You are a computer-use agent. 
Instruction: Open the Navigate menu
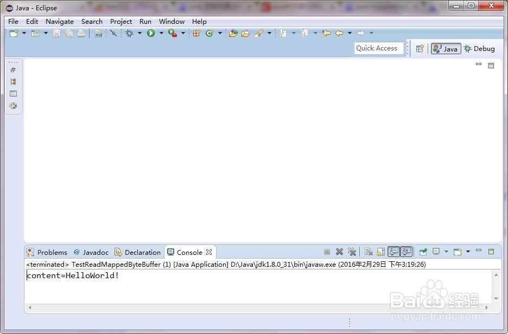click(60, 21)
